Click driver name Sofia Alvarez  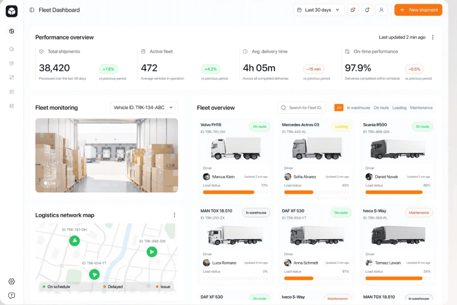coord(305,177)
